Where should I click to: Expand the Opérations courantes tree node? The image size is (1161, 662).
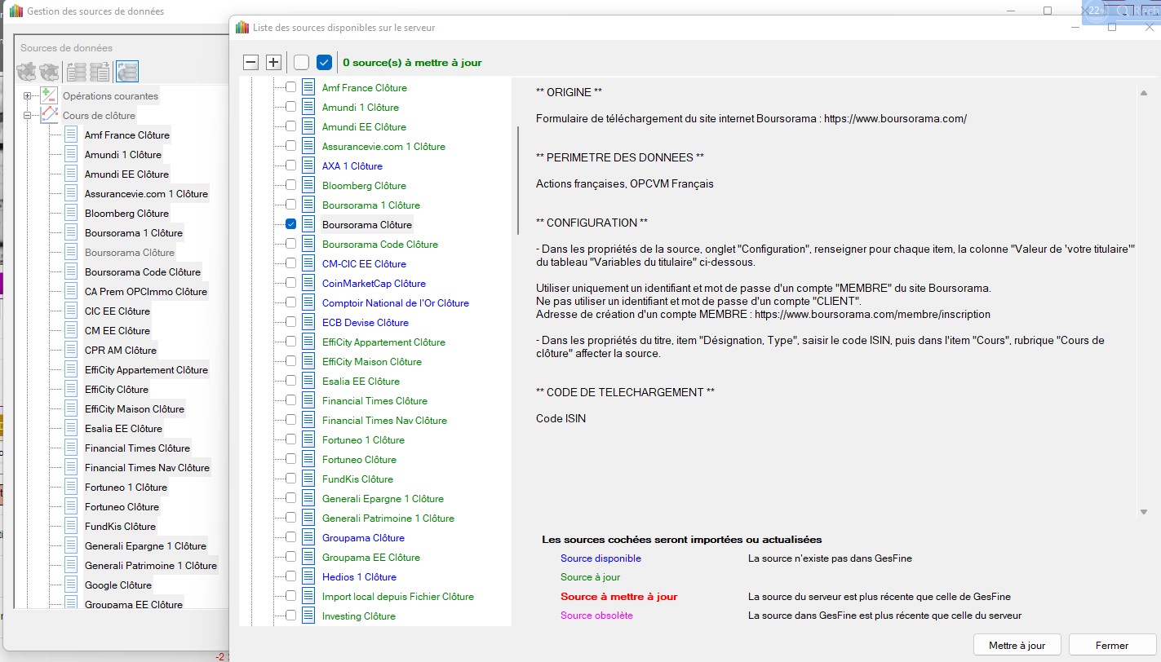point(27,96)
